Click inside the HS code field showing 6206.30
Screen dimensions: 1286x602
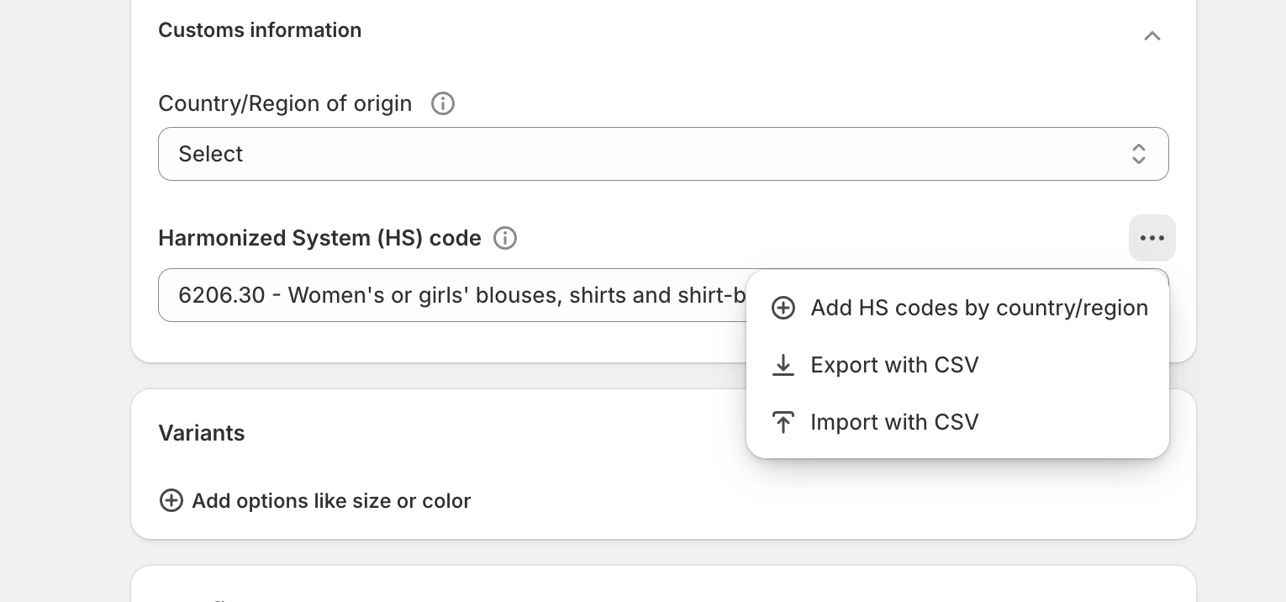tap(420, 295)
